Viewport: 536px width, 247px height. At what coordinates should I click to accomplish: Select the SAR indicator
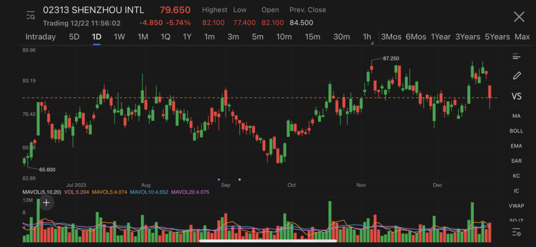(516, 161)
